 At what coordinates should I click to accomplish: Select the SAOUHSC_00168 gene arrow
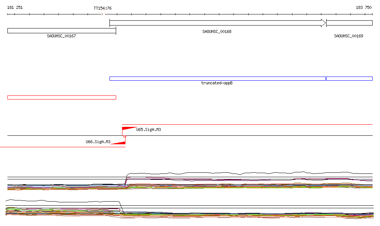pyautogui.click(x=217, y=23)
